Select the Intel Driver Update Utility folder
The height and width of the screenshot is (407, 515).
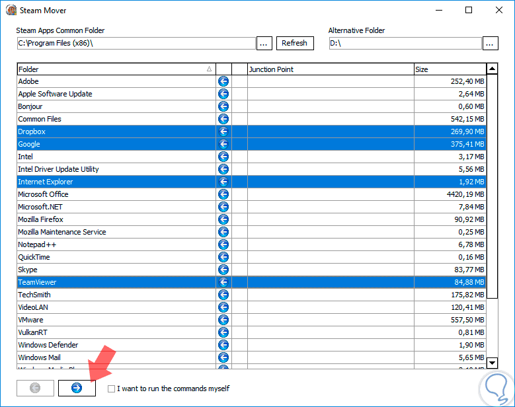[252, 169]
